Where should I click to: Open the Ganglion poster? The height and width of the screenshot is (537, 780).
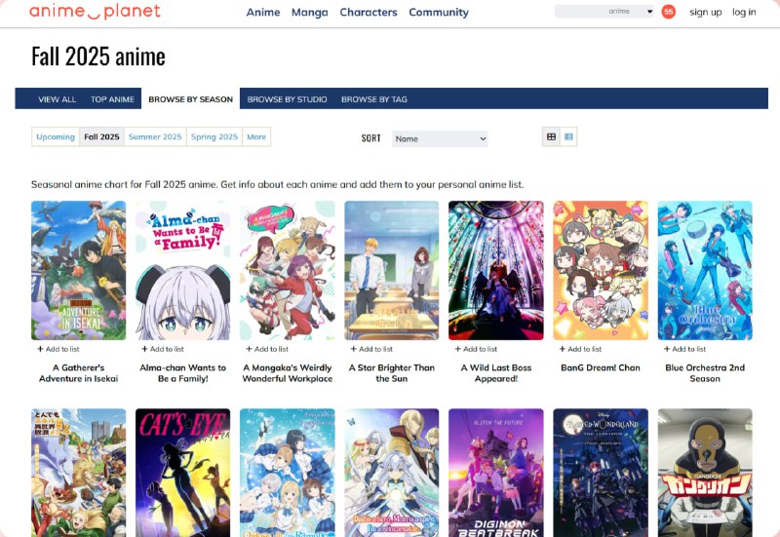pos(705,473)
